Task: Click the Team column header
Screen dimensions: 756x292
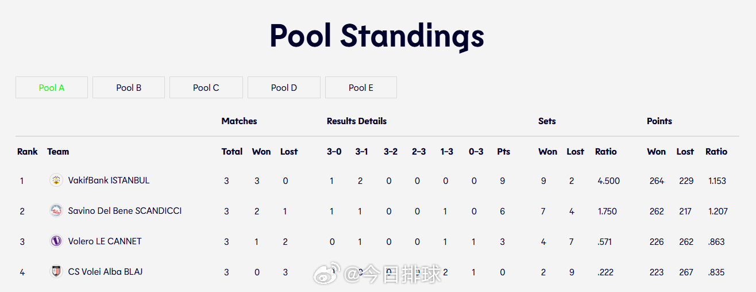Action: pyautogui.click(x=58, y=152)
